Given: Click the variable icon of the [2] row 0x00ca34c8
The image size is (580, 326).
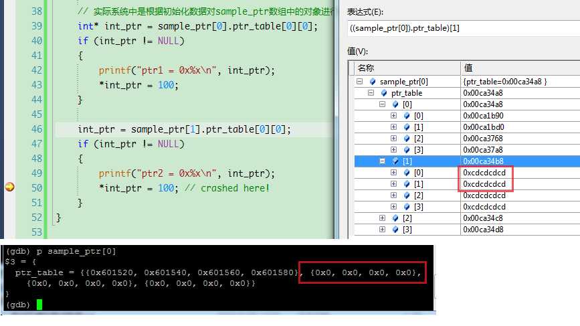Looking at the screenshot, I should point(395,218).
